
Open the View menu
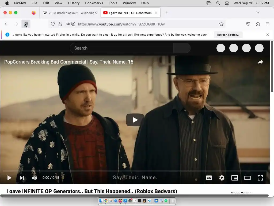coord(58,3)
